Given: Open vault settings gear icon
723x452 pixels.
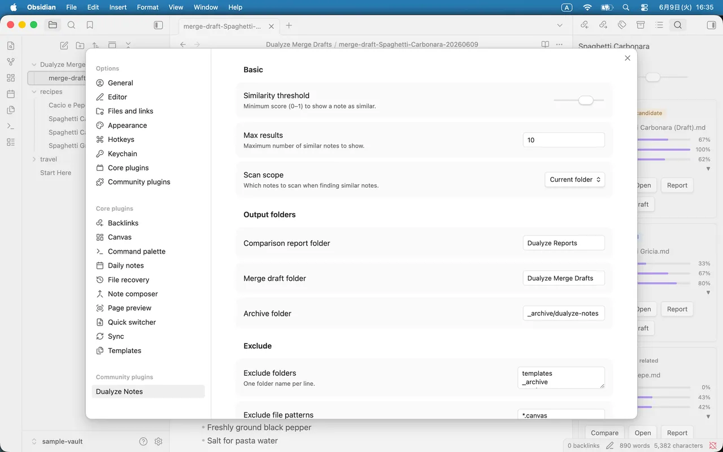Looking at the screenshot, I should (x=158, y=441).
